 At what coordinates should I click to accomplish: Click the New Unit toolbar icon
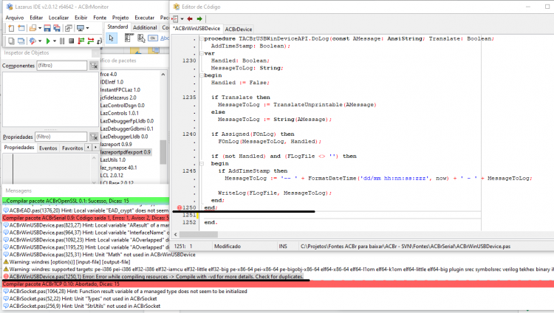coord(11,28)
